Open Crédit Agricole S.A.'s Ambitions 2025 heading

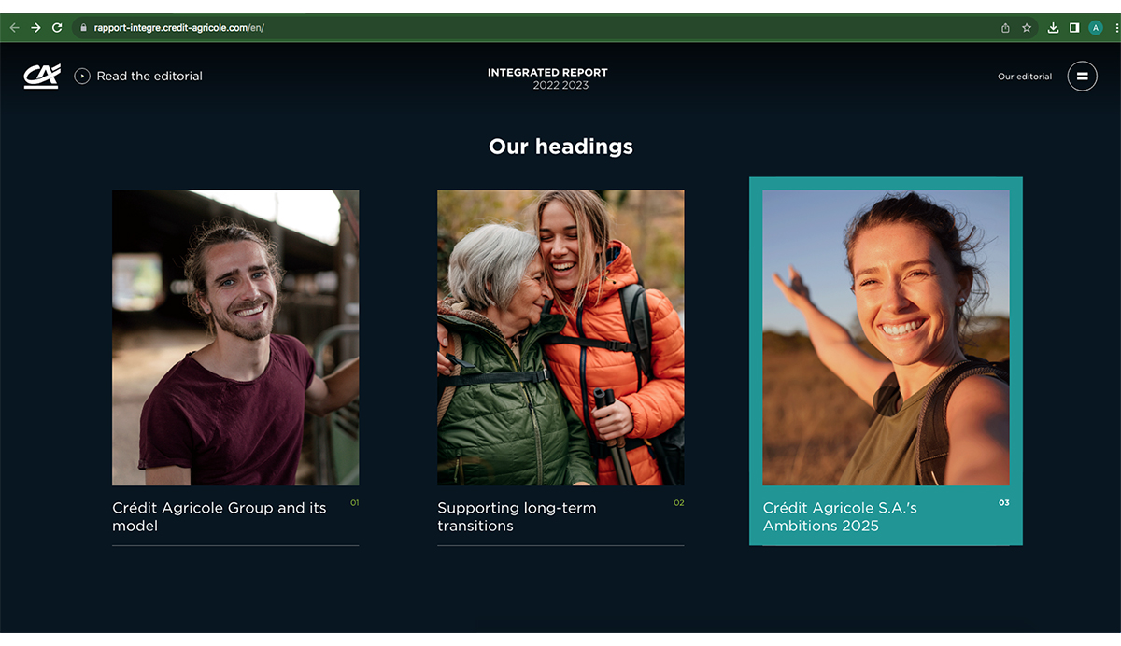coord(840,516)
